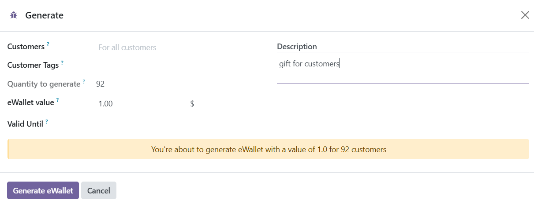534x204 pixels.
Task: Click the Description field label
Action: [297, 47]
